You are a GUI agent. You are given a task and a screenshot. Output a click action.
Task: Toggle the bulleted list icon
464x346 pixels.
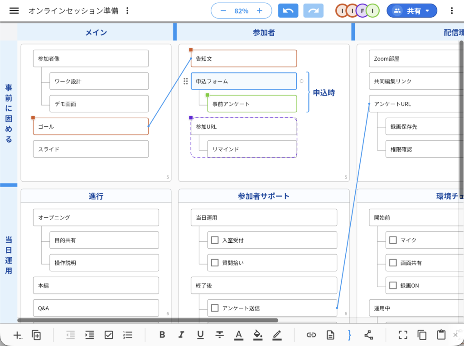tap(127, 335)
